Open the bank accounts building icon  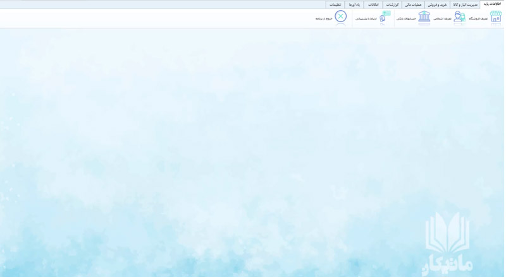coord(424,16)
